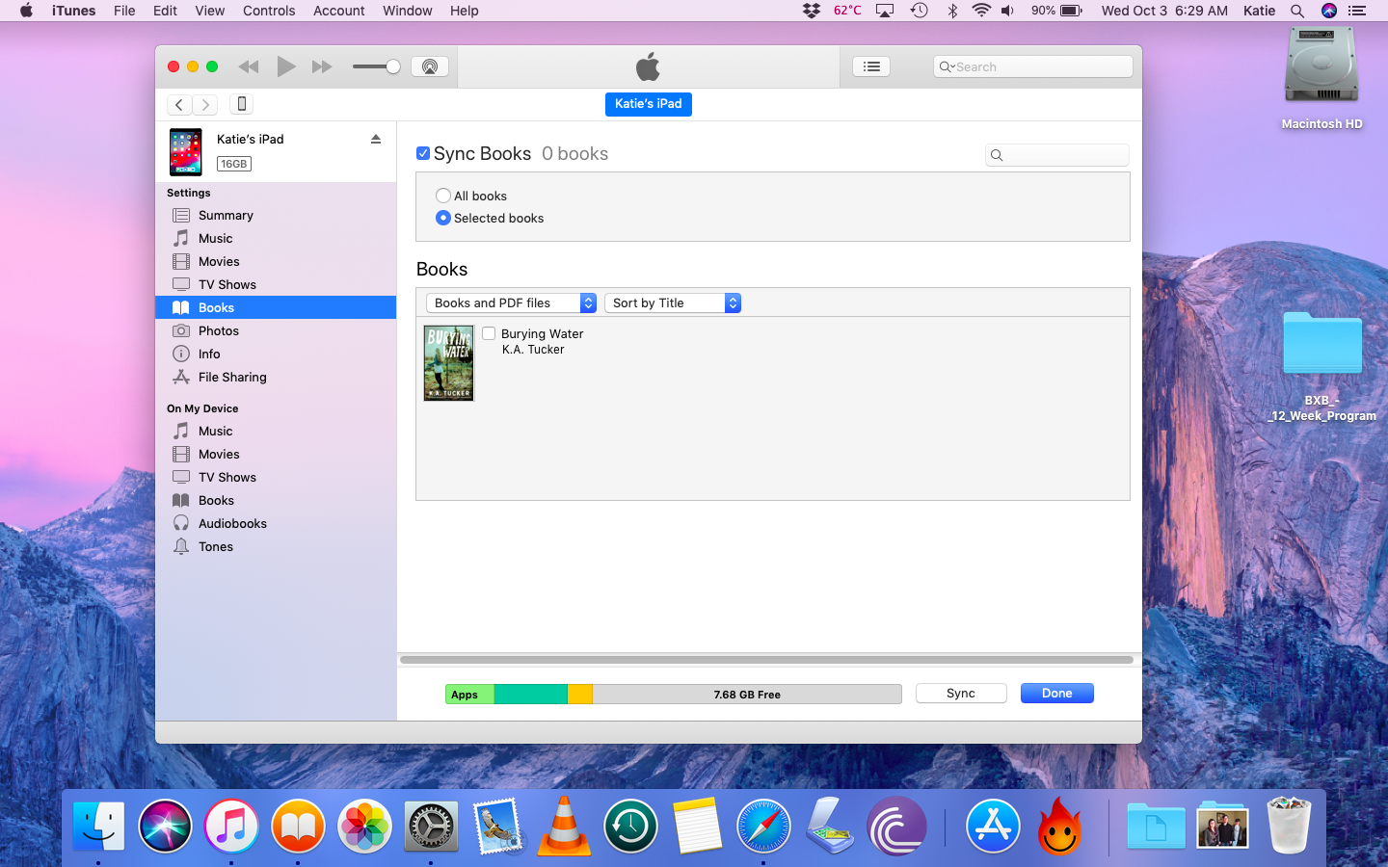The height and width of the screenshot is (867, 1388).
Task: Open VLC from the Dock
Action: click(564, 827)
